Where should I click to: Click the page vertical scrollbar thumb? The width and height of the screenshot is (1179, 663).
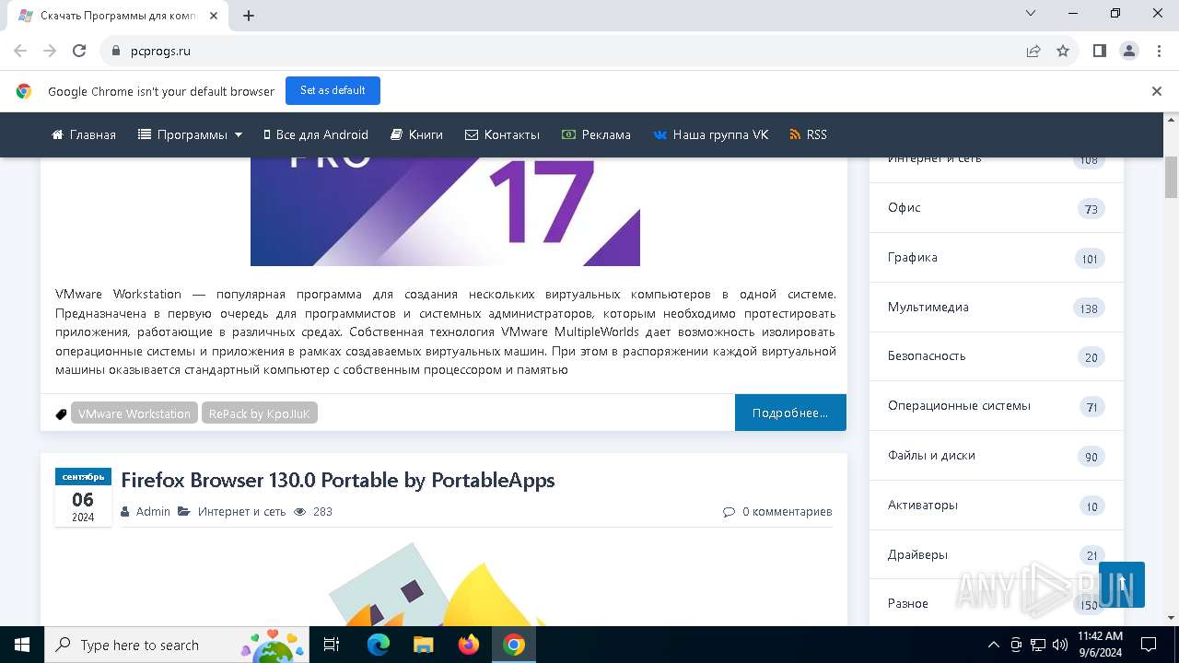point(1172,177)
